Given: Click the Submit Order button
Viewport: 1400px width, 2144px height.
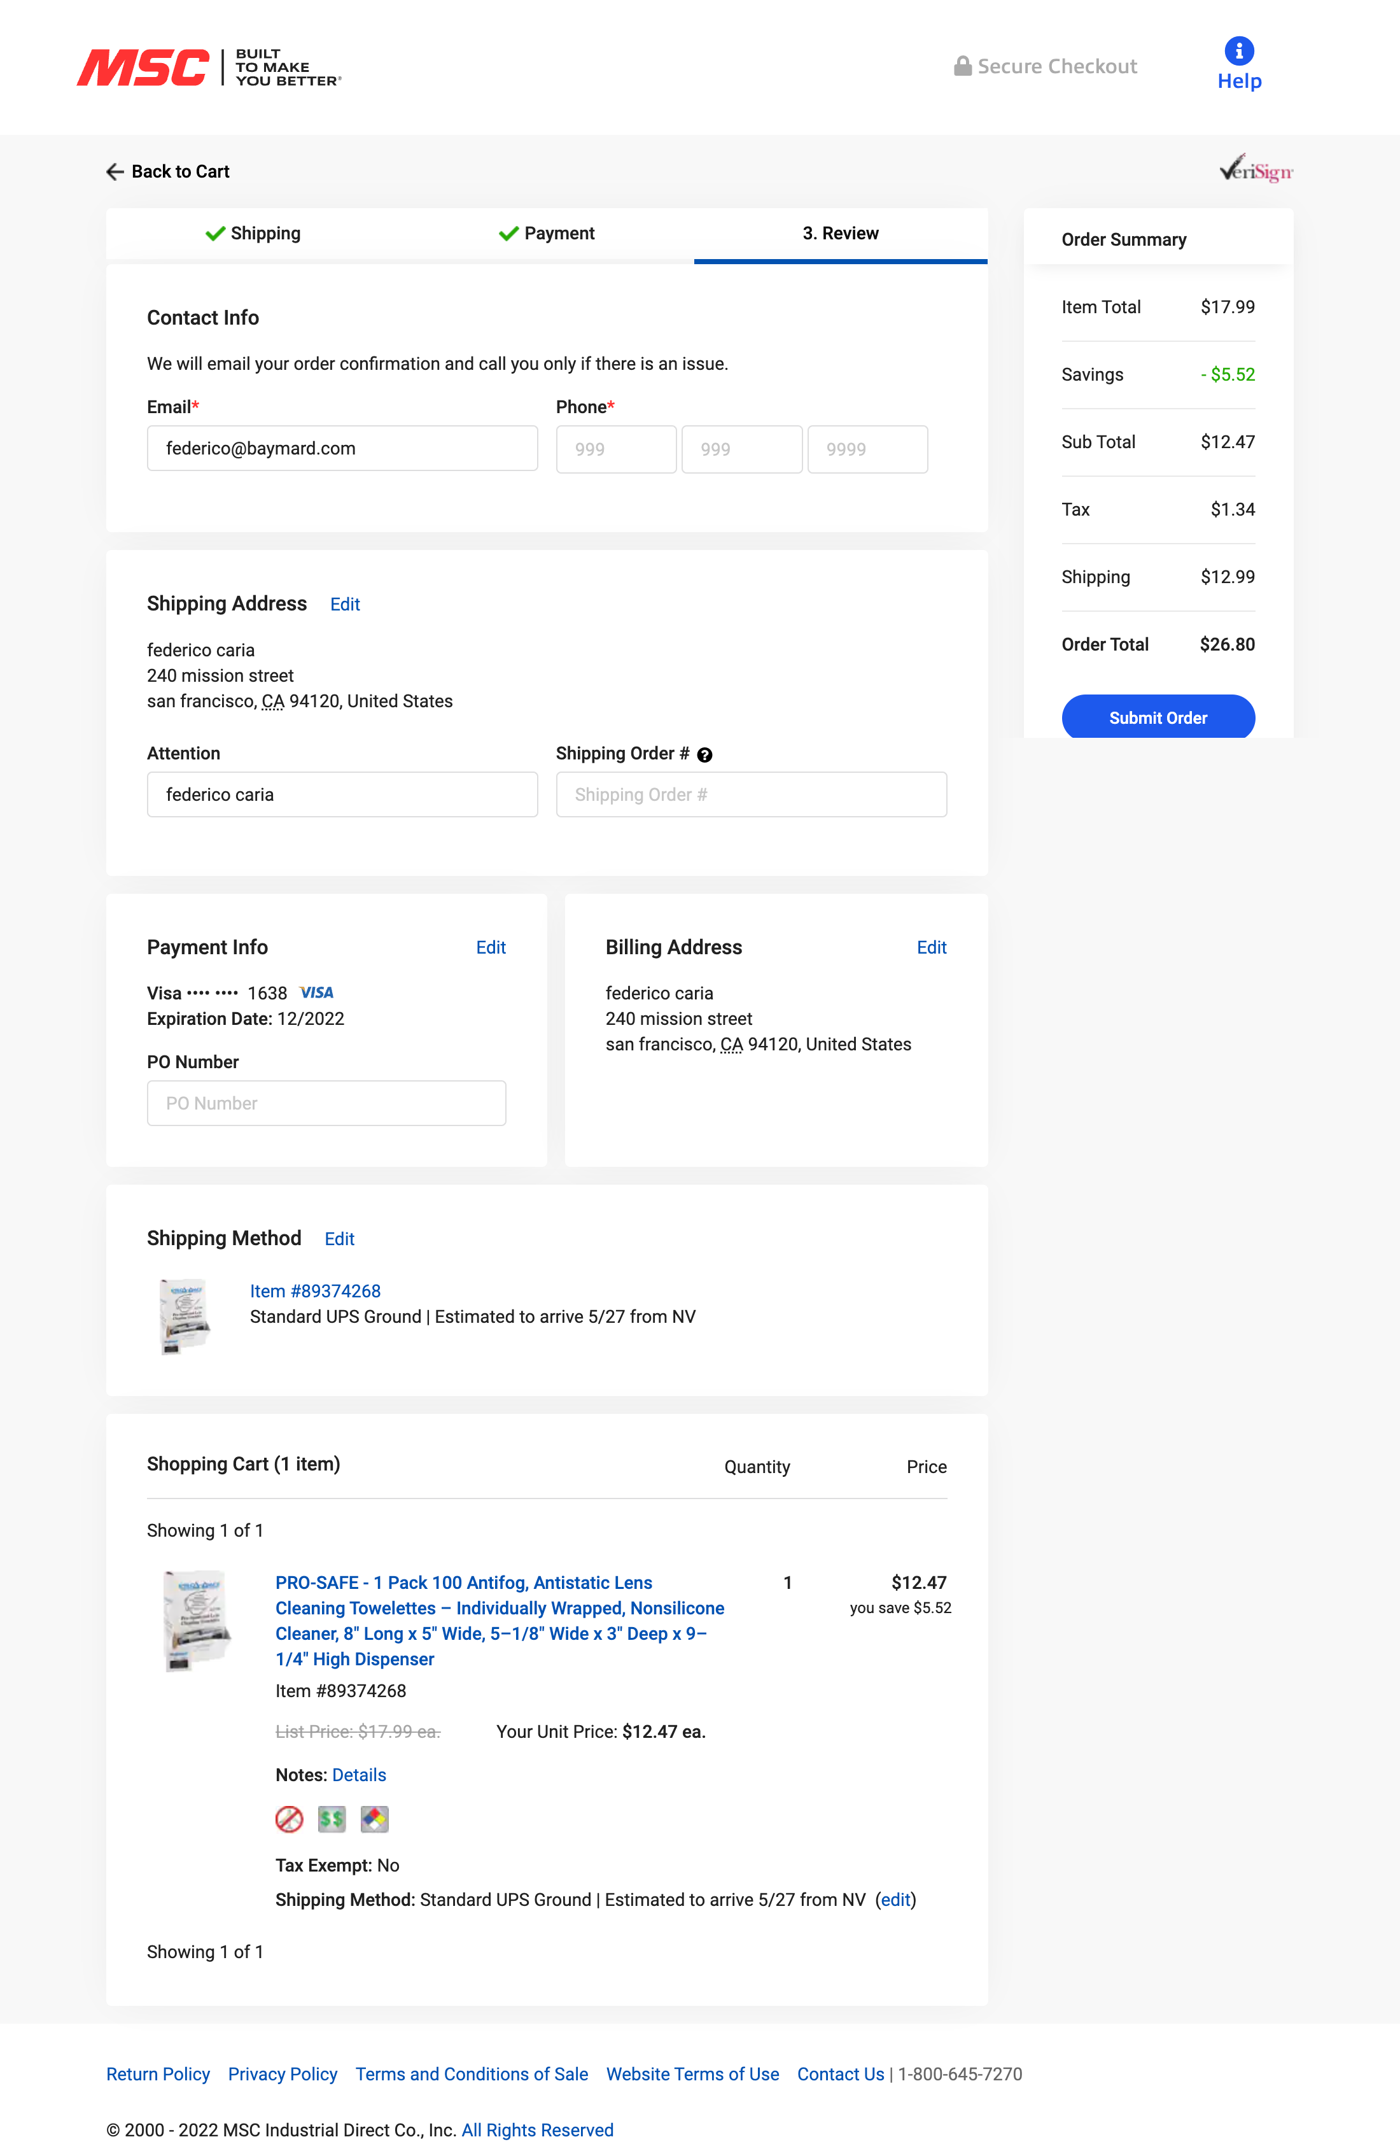Looking at the screenshot, I should (1158, 717).
